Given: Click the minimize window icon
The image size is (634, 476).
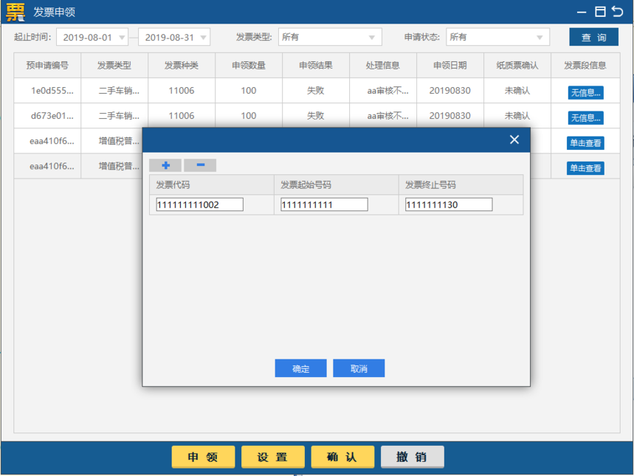Looking at the screenshot, I should [582, 12].
